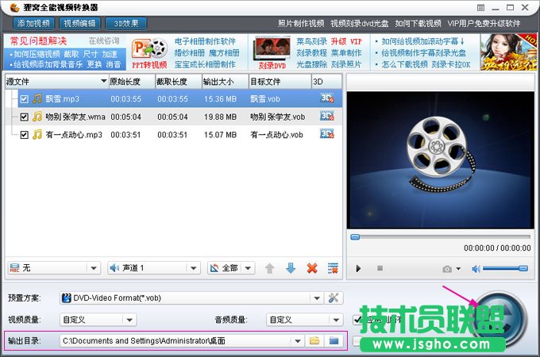Open preset settings wrench icon
The height and width of the screenshot is (357, 540).
[334, 298]
